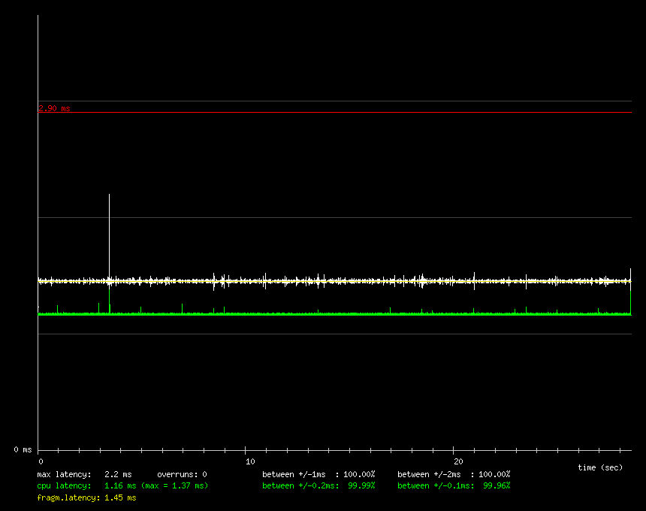Viewport: 646px width, 511px height.
Task: Click the 0 ms label on the vertical axis
Action: tap(23, 449)
